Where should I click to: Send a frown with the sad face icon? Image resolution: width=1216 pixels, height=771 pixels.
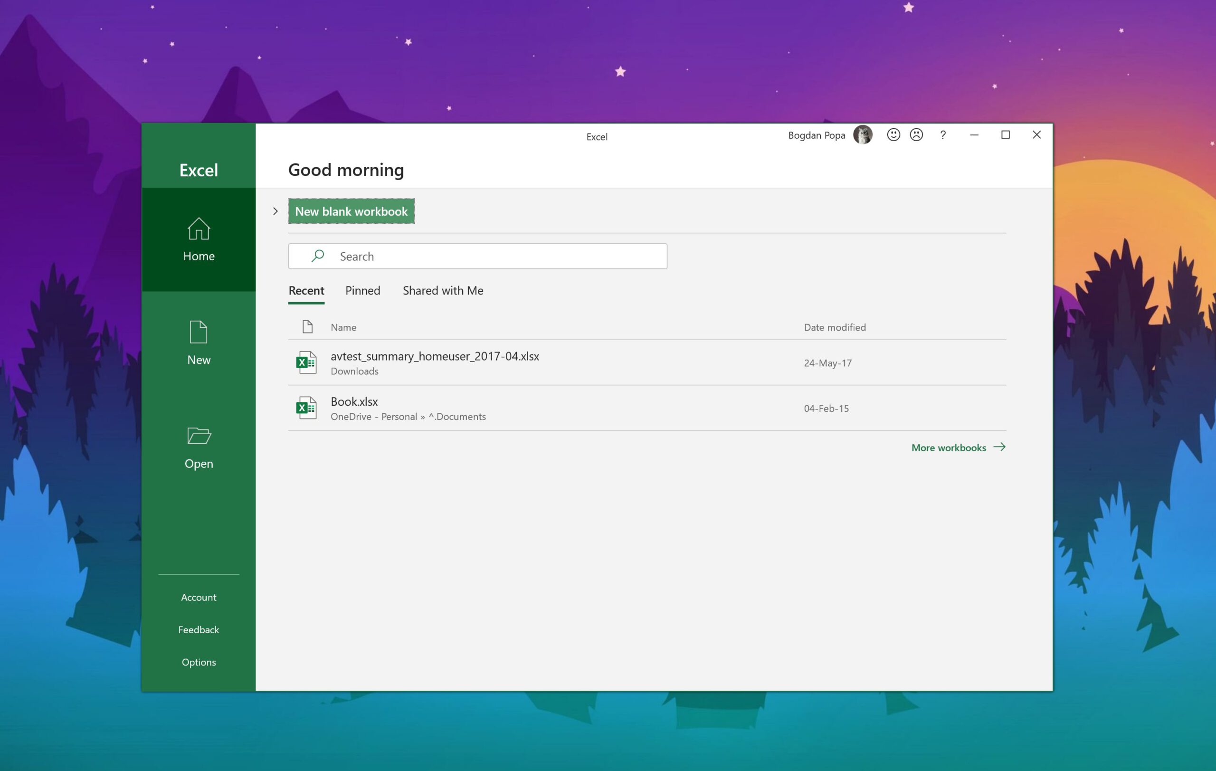916,135
